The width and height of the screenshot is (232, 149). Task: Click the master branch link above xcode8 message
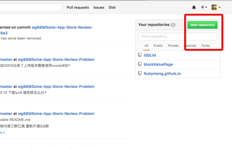coord(6,59)
